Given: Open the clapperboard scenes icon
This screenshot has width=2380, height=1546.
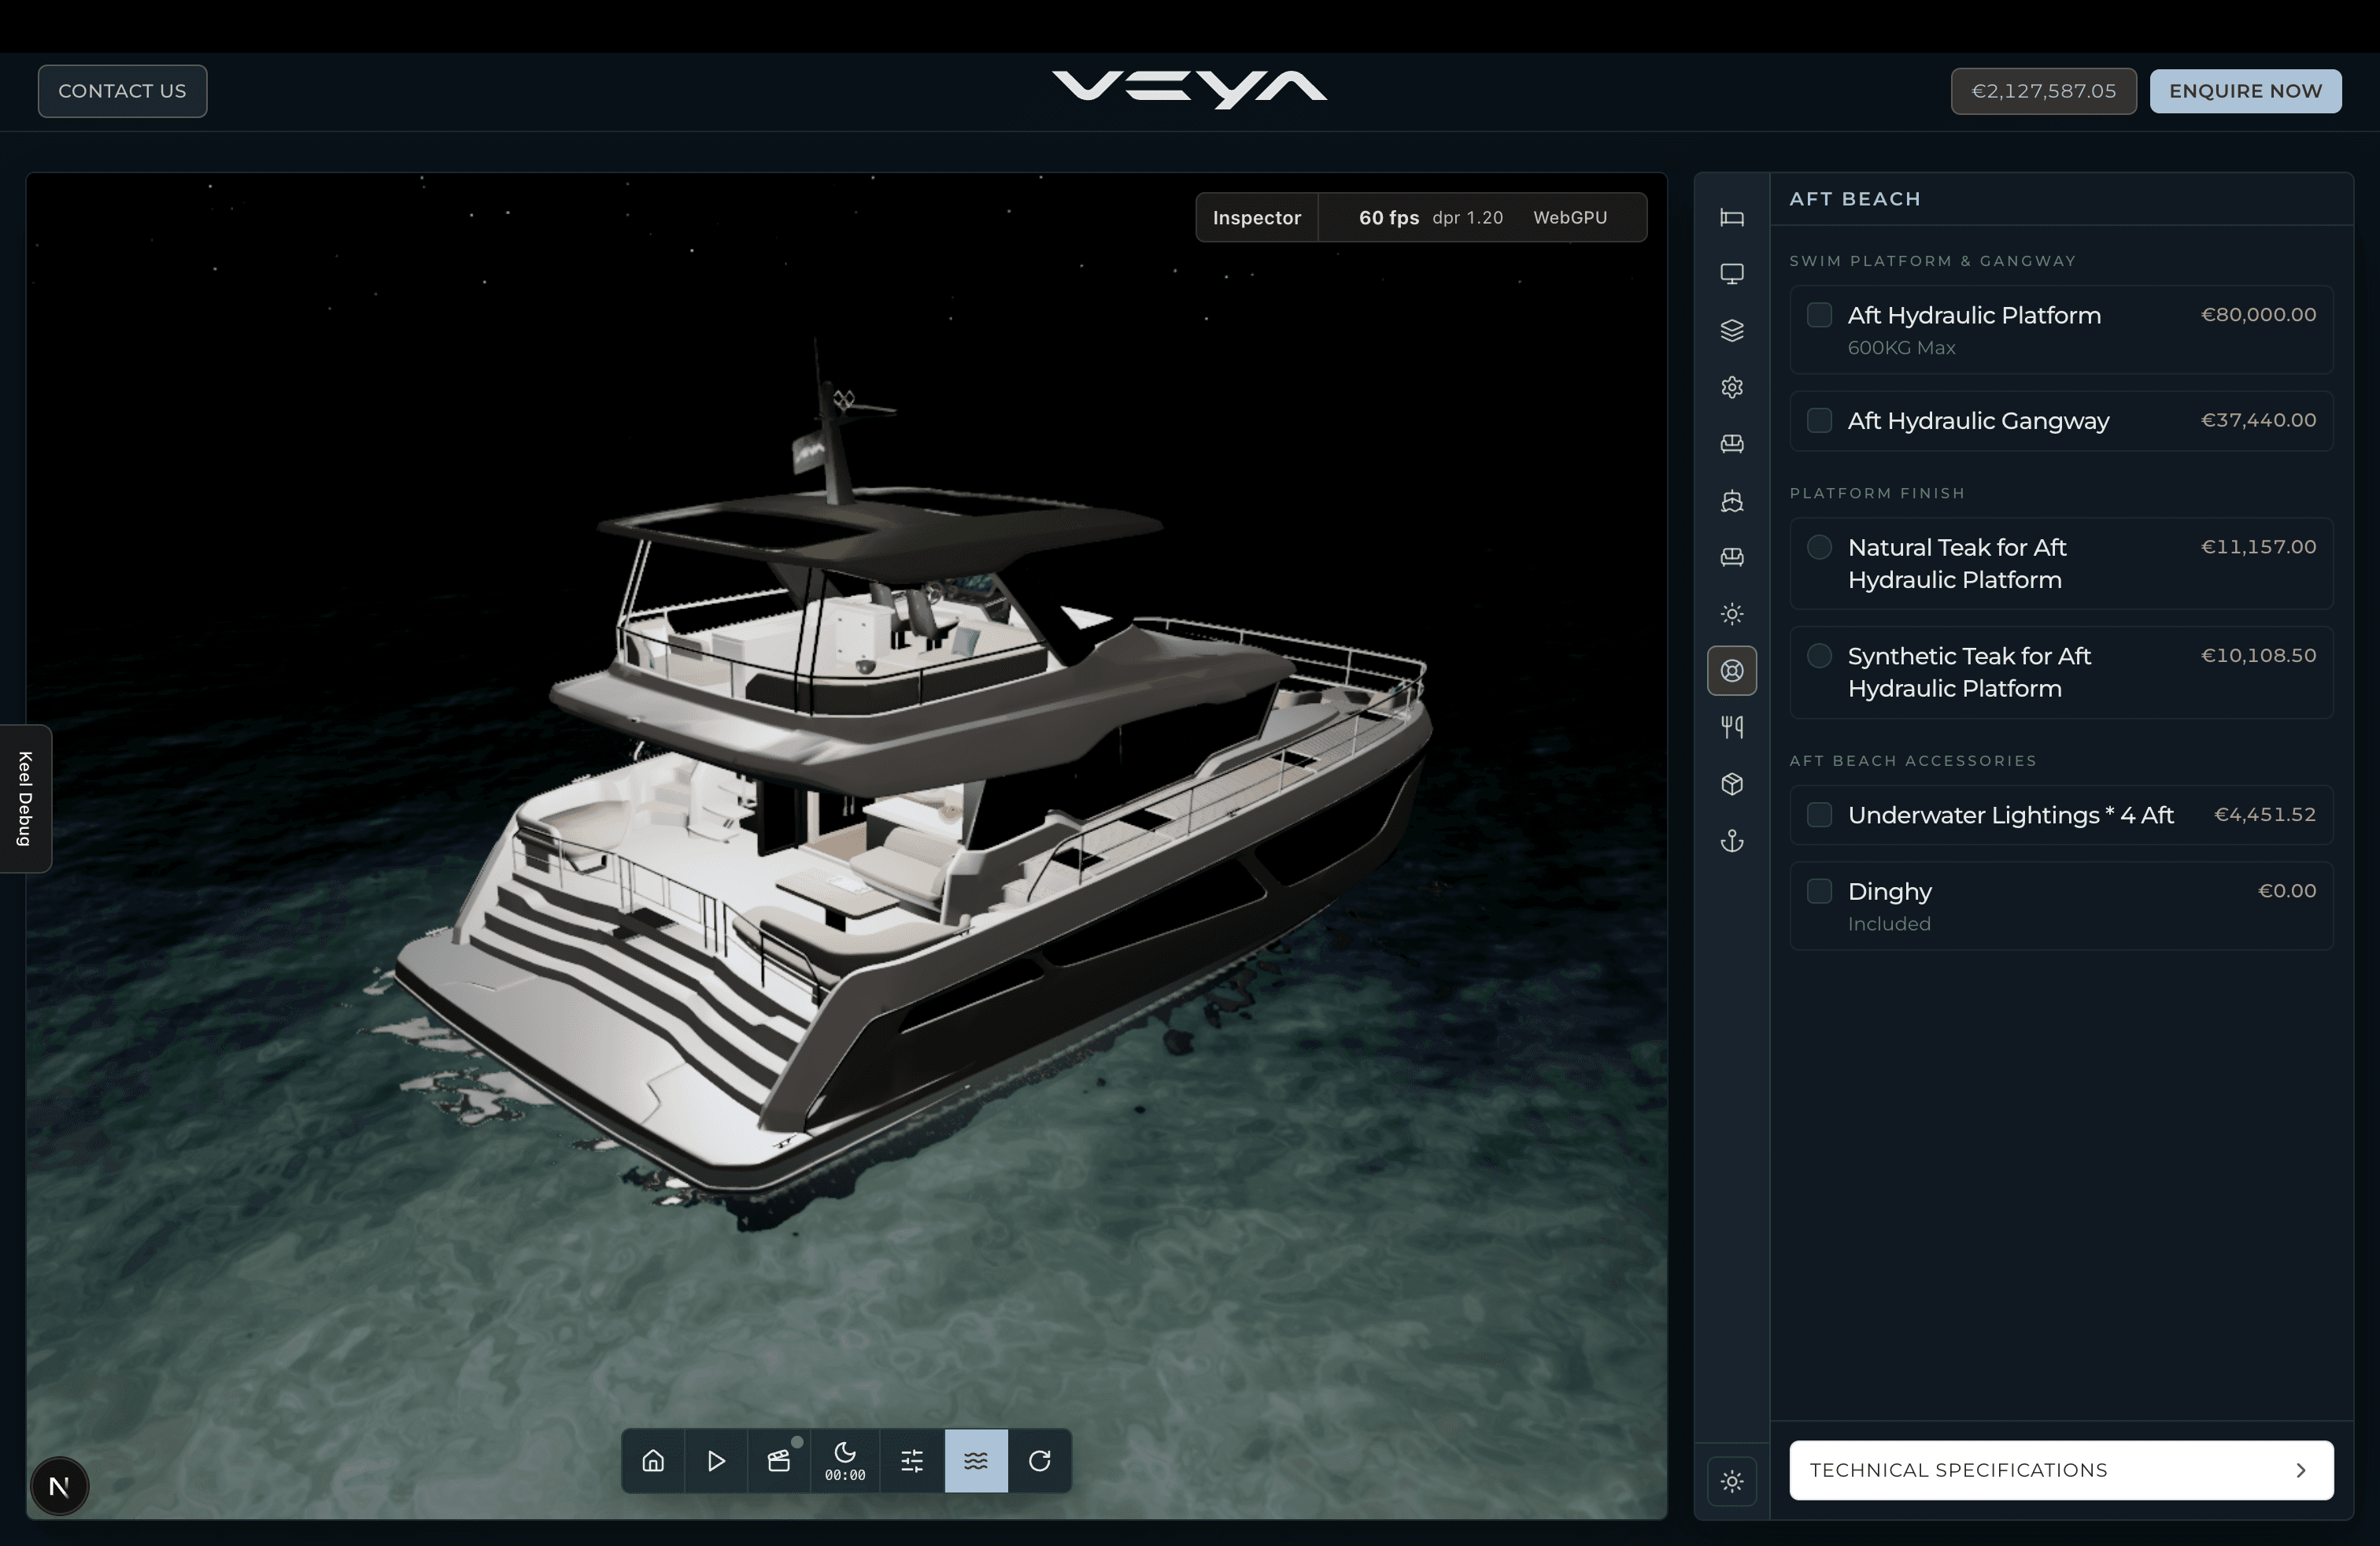Looking at the screenshot, I should point(779,1461).
